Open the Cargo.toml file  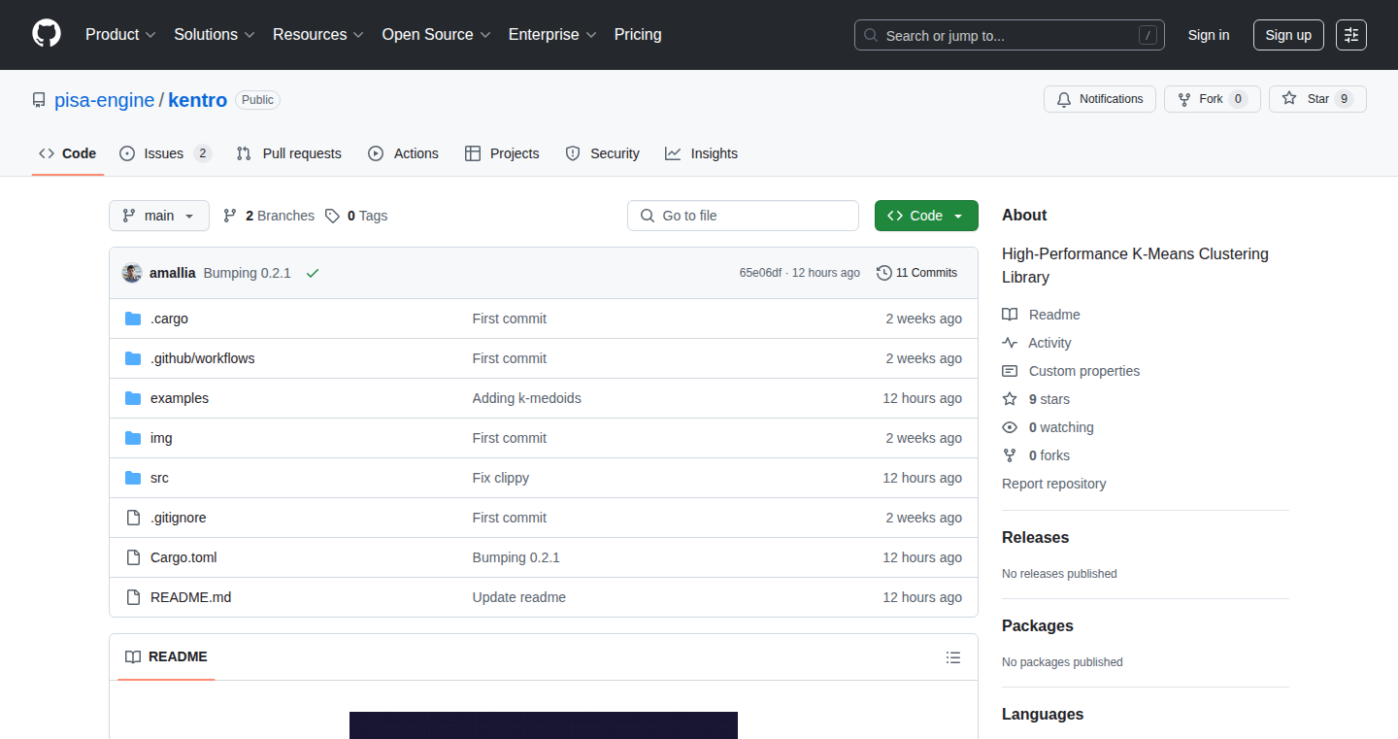pyautogui.click(x=183, y=557)
